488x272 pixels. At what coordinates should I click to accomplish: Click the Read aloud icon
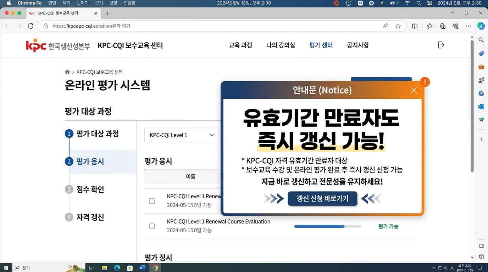(386, 26)
